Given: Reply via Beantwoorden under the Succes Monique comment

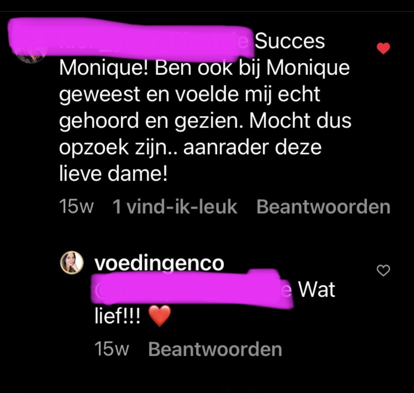Looking at the screenshot, I should click(x=323, y=207).
